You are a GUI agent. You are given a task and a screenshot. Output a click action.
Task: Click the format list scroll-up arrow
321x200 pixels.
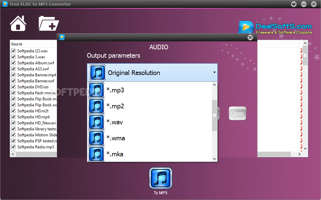[215, 85]
